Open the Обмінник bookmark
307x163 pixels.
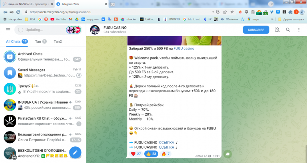(x=229, y=19)
